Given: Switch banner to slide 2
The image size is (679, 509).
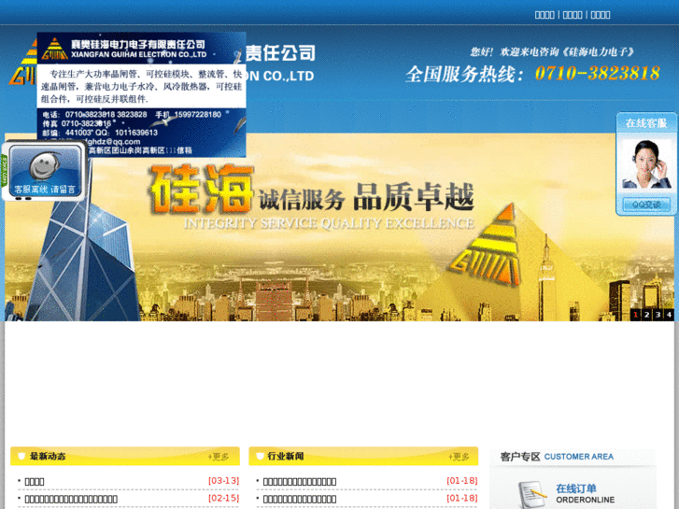Looking at the screenshot, I should click(646, 315).
